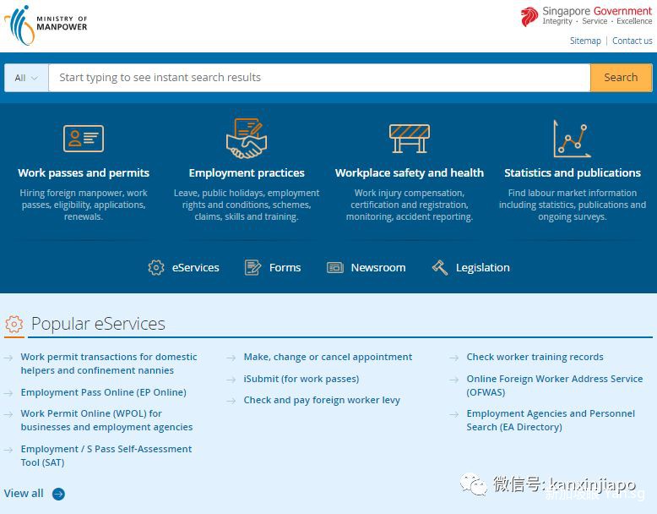Click the Ministry of Manpower logo
The width and height of the screenshot is (657, 514).
click(46, 25)
